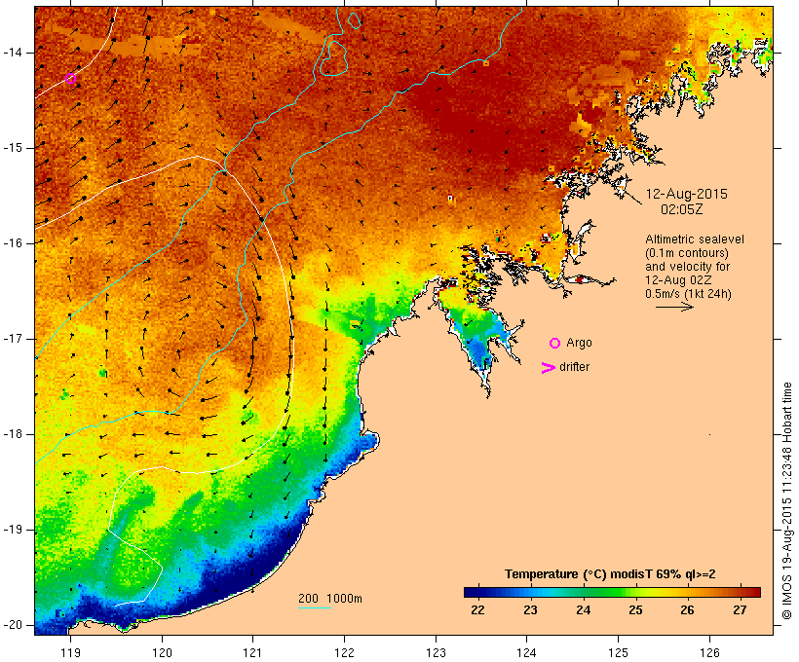The width and height of the screenshot is (799, 662).
Task: Click the Argo legend circle symbol
Action: pos(555,344)
